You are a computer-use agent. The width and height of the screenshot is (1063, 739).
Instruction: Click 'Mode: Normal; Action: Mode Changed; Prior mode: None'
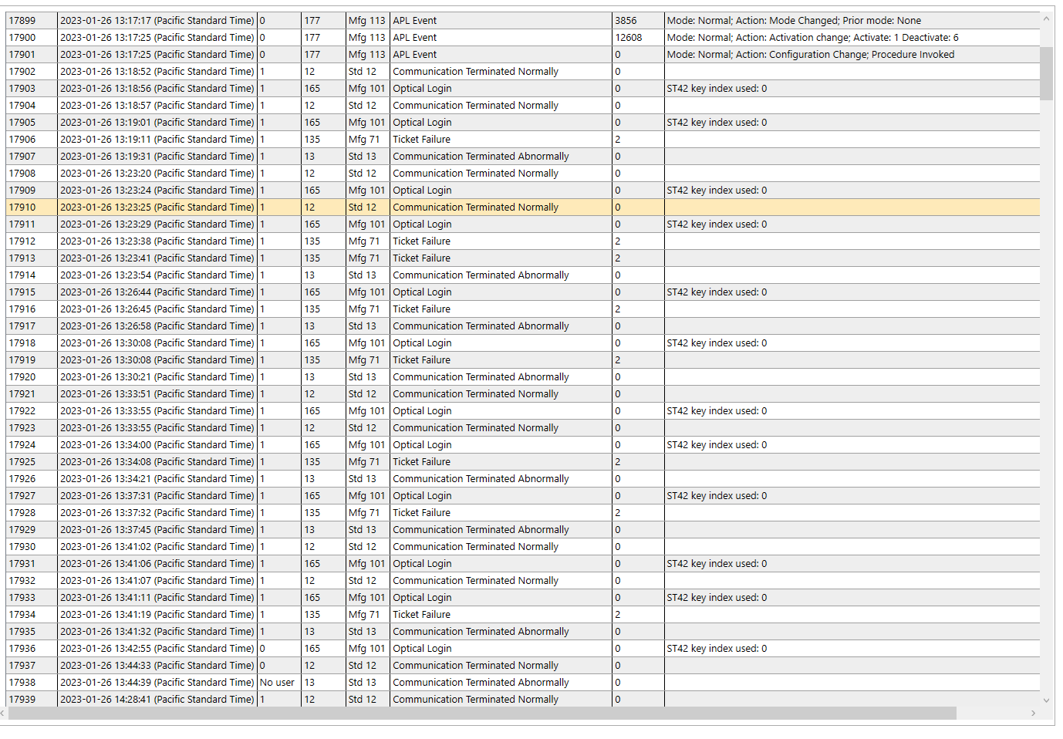(x=794, y=21)
